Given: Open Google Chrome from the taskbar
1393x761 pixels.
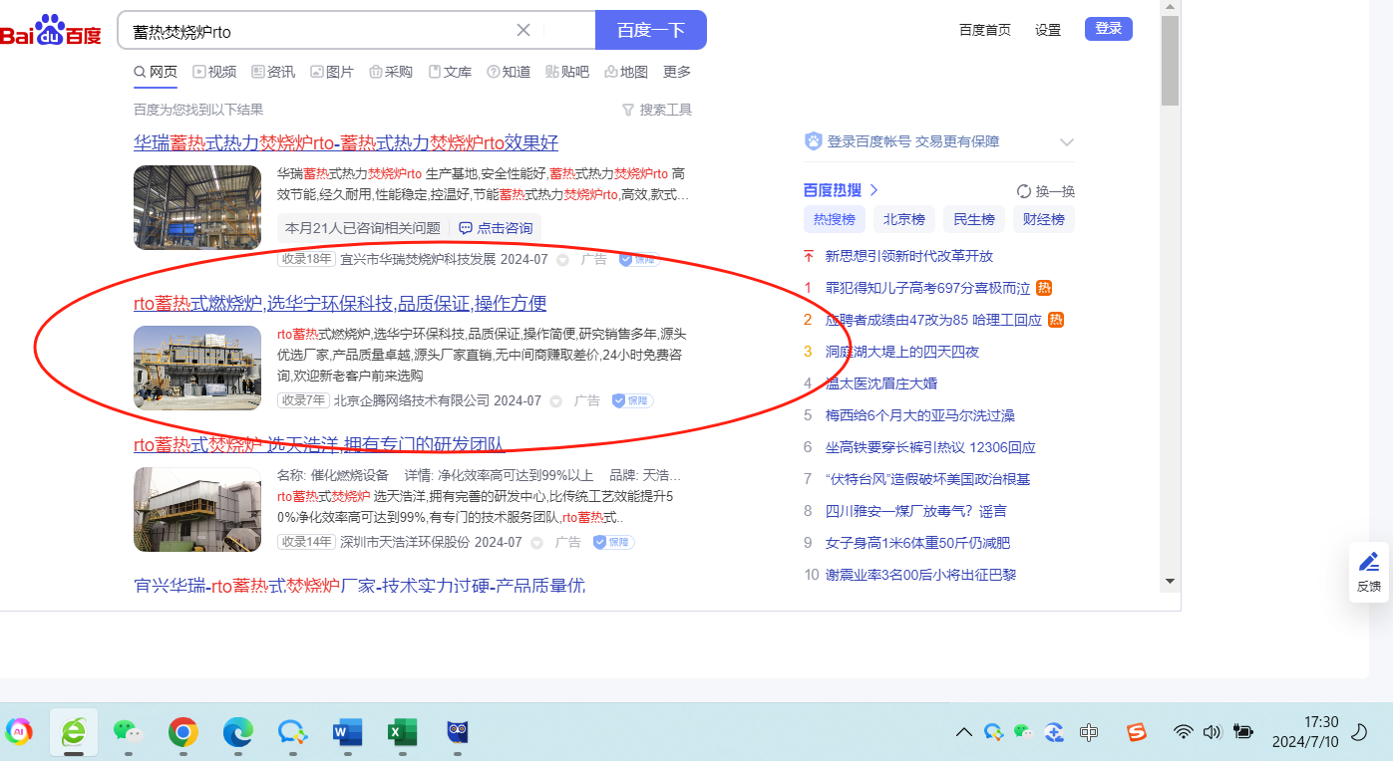Looking at the screenshot, I should point(182,733).
